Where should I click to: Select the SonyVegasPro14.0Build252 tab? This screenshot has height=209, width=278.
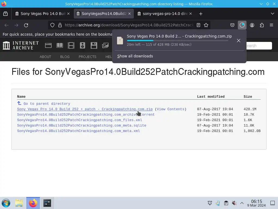[104, 14]
